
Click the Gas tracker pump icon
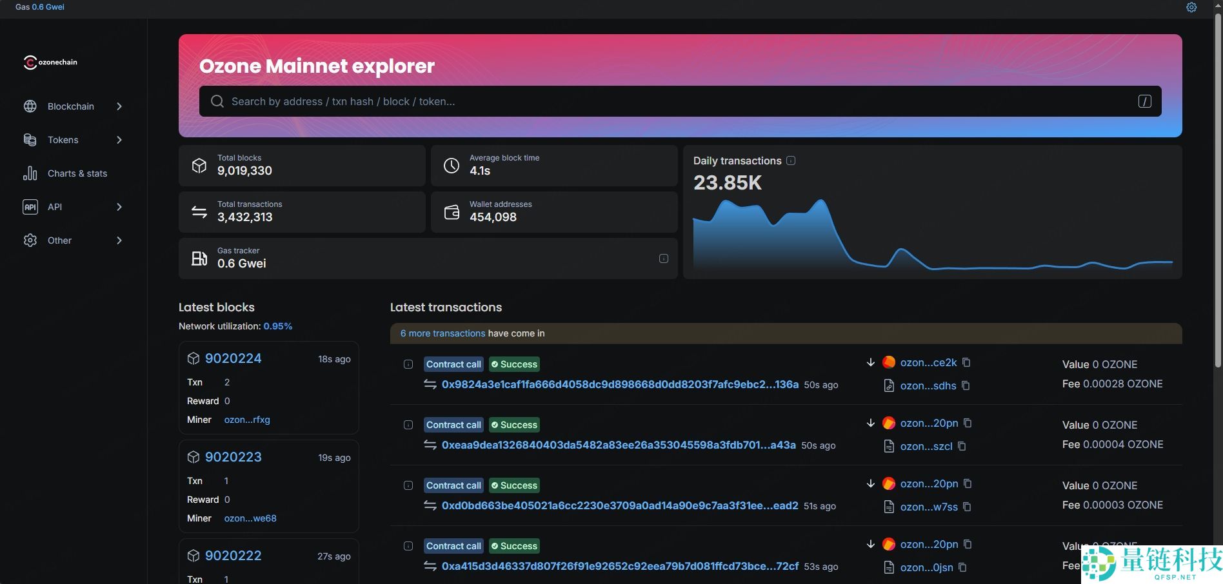pos(199,258)
